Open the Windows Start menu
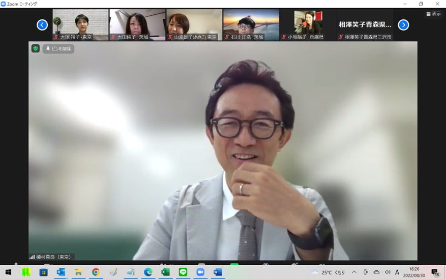The width and height of the screenshot is (446, 279). click(8, 272)
